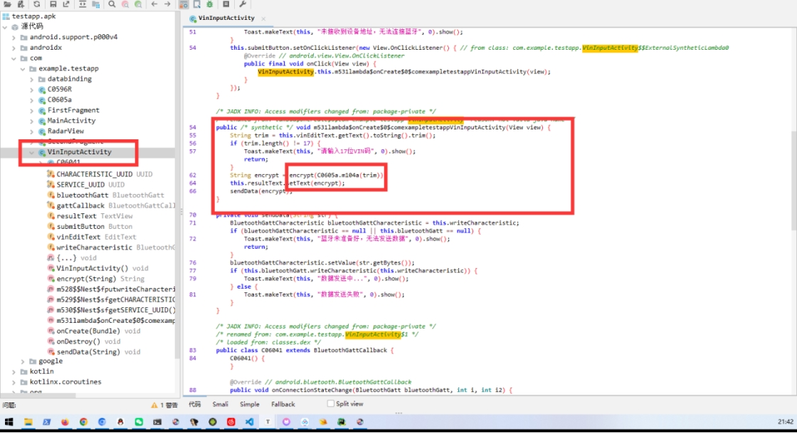The width and height of the screenshot is (797, 433).
Task: Open the debugger green bug icon
Action: 210,4
